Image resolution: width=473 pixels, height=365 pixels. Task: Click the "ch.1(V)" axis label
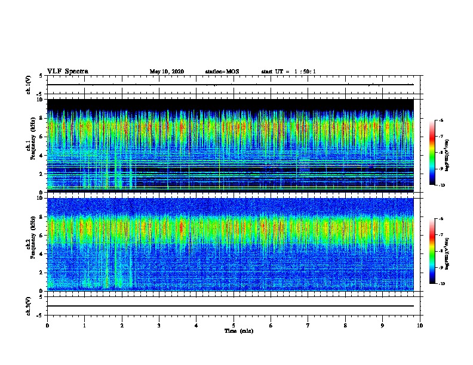point(29,85)
